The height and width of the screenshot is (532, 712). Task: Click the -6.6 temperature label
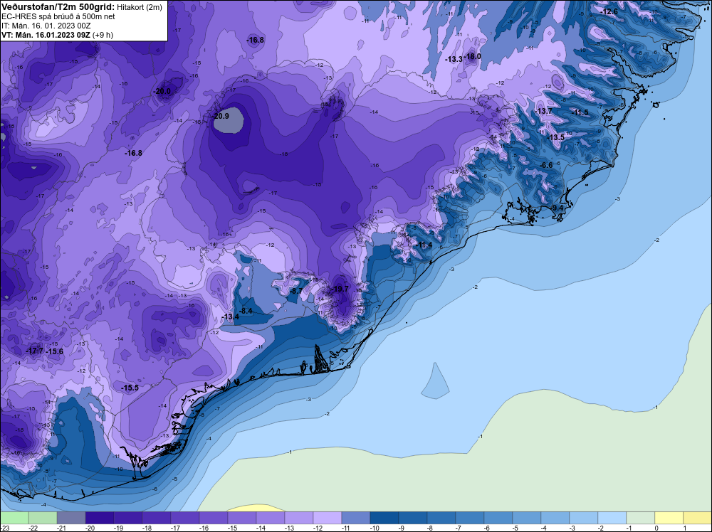click(547, 165)
